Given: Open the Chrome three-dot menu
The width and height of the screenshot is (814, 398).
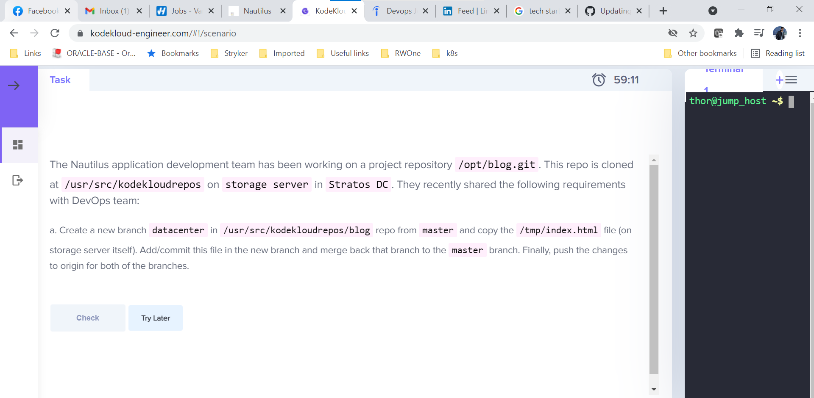Looking at the screenshot, I should pyautogui.click(x=800, y=33).
